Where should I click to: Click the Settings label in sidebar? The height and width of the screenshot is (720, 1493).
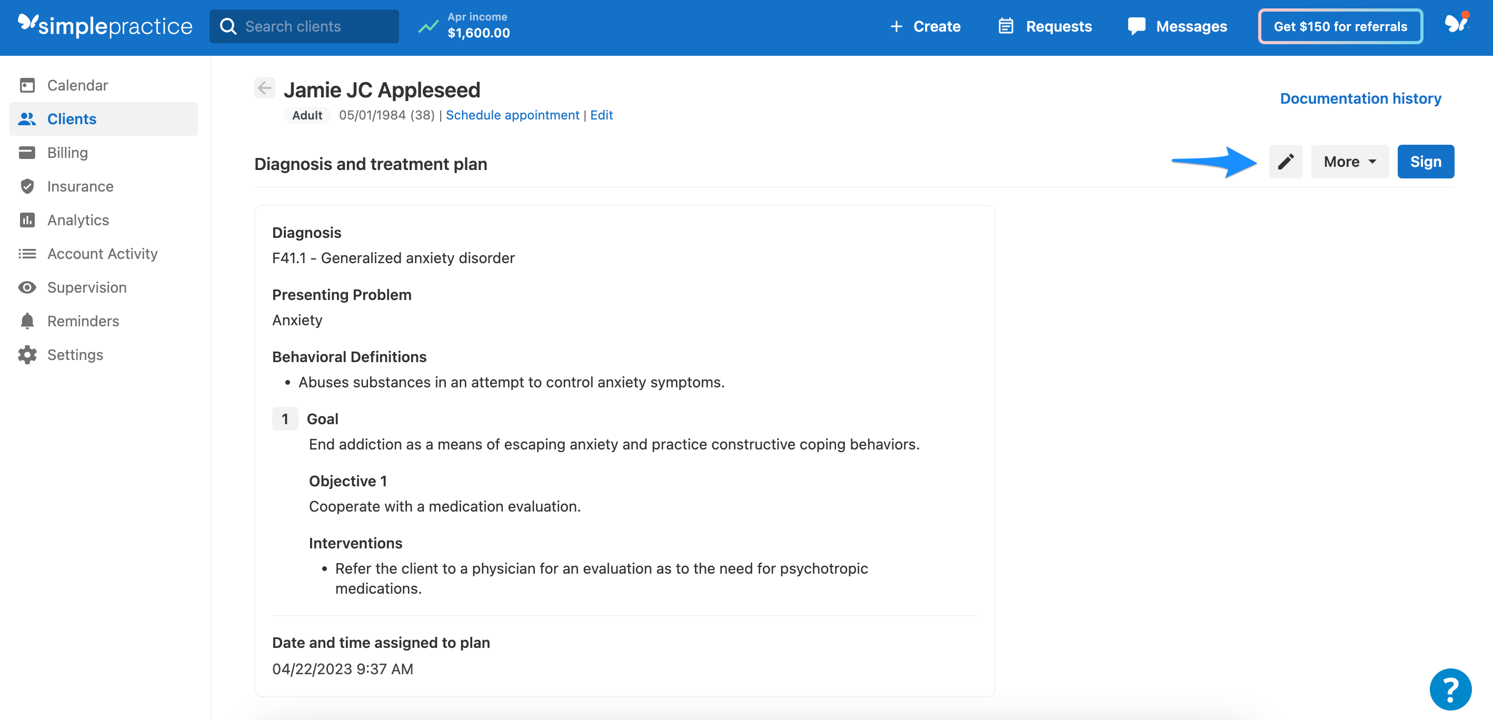coord(75,355)
